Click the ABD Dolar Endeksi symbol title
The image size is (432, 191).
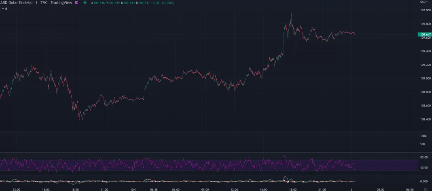click(16, 2)
